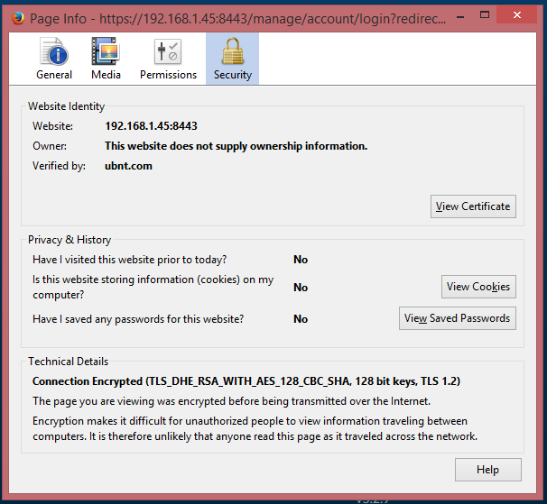Click the 'Website:' label
Screen dimensions: 547x504
point(52,126)
